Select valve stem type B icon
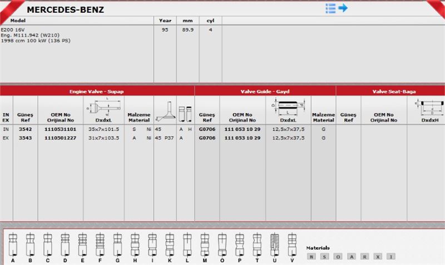This screenshot has height=265, width=445. pyautogui.click(x=31, y=244)
